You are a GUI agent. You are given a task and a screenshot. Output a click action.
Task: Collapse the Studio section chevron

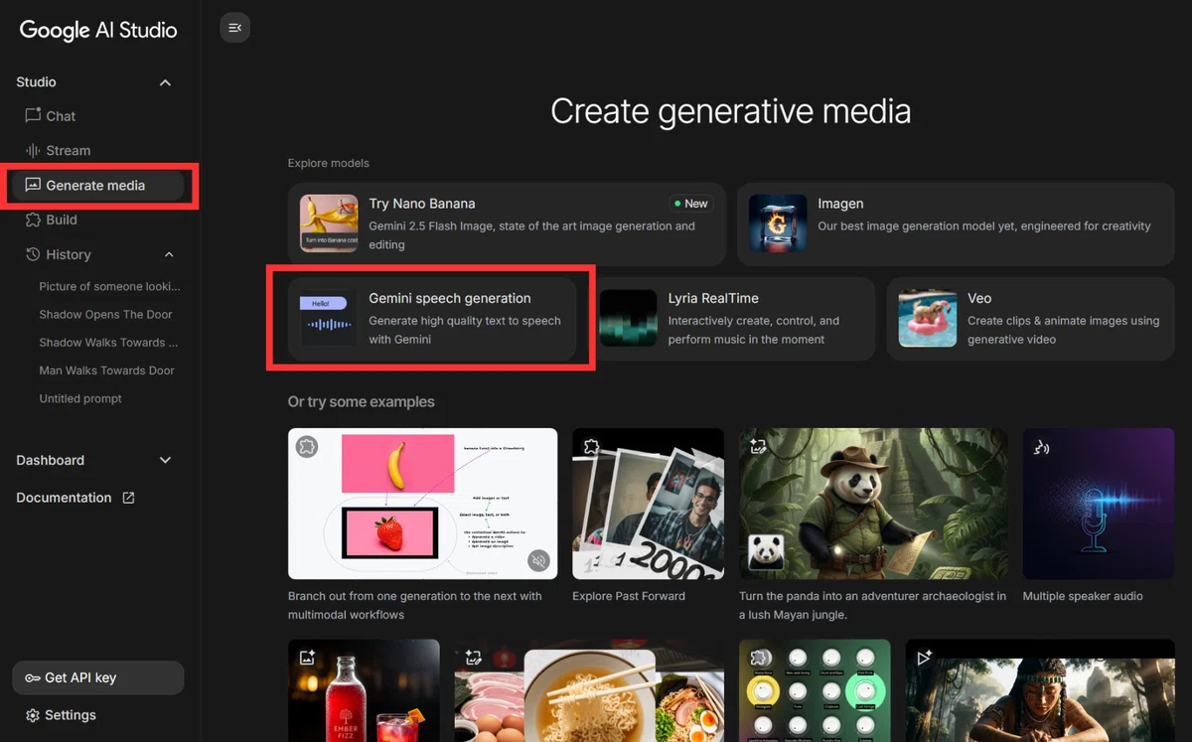point(165,82)
